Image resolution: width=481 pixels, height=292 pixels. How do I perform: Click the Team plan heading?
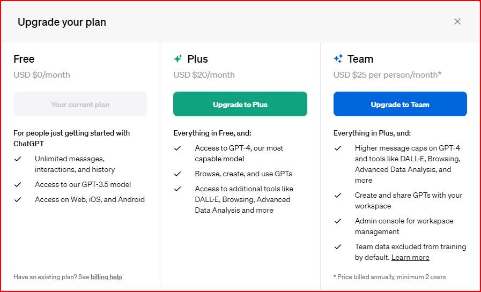click(x=360, y=59)
